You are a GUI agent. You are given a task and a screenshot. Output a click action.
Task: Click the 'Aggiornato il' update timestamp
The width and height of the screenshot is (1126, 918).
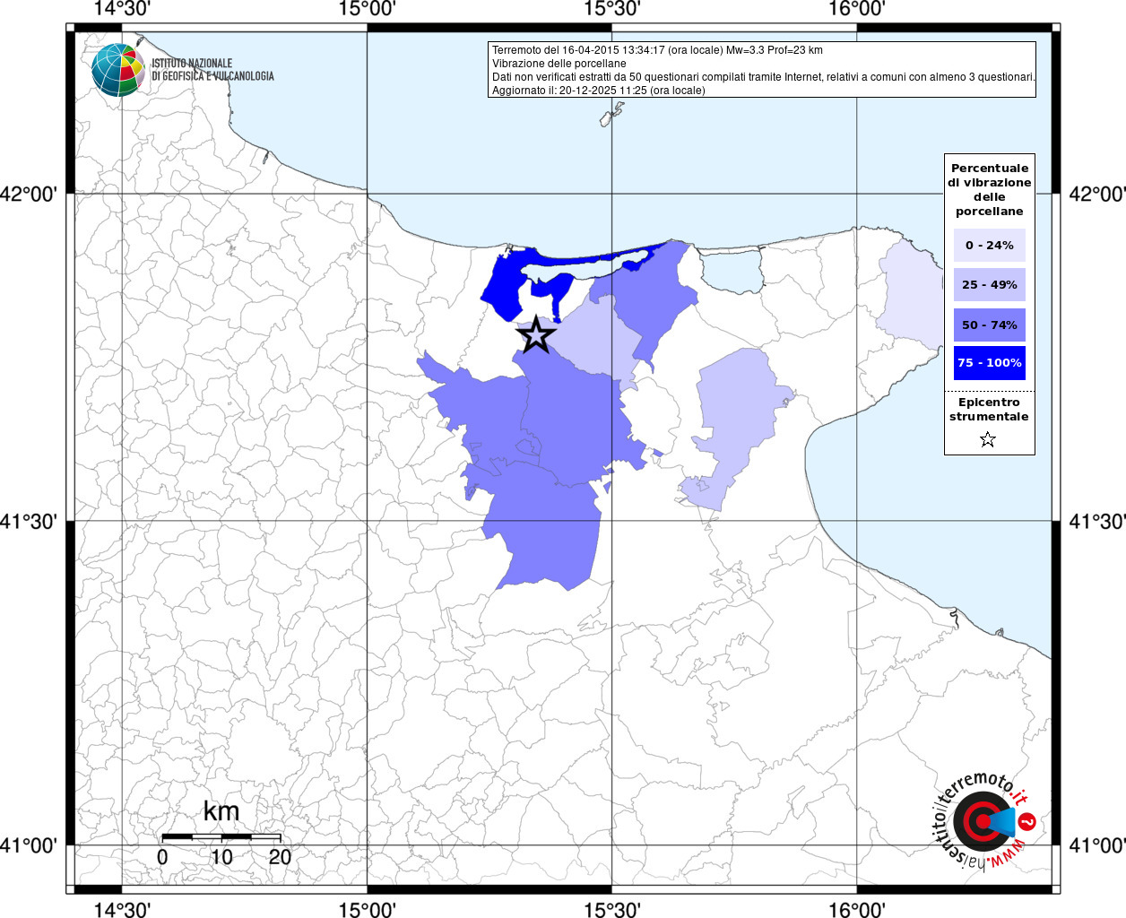tap(599, 91)
